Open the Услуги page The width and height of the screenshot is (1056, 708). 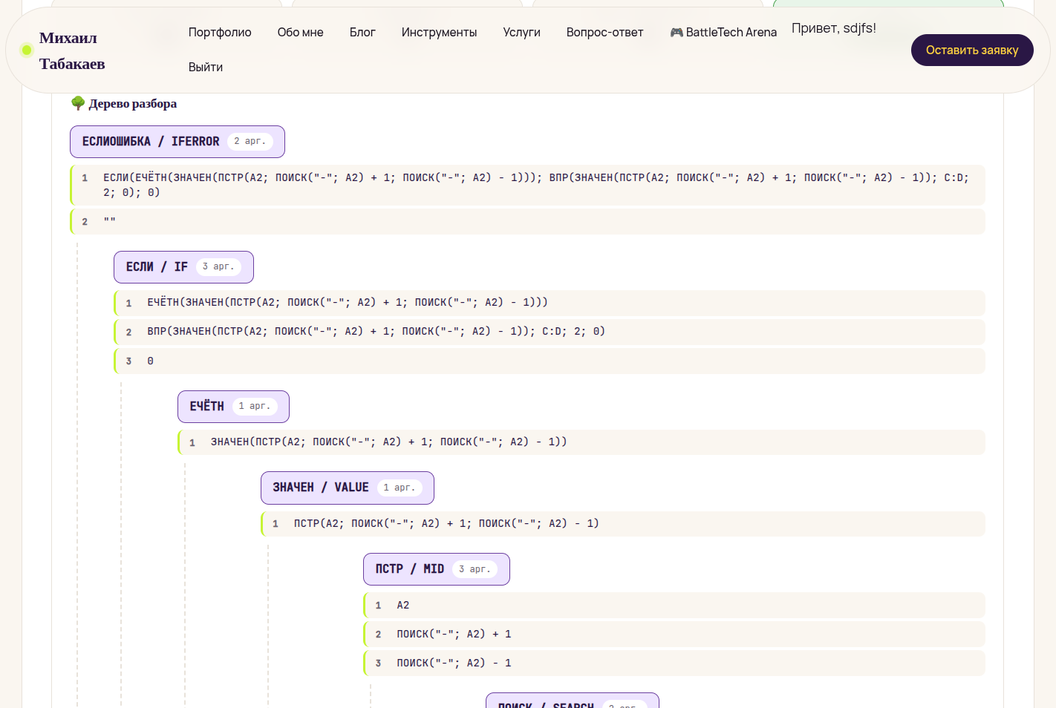tap(521, 33)
